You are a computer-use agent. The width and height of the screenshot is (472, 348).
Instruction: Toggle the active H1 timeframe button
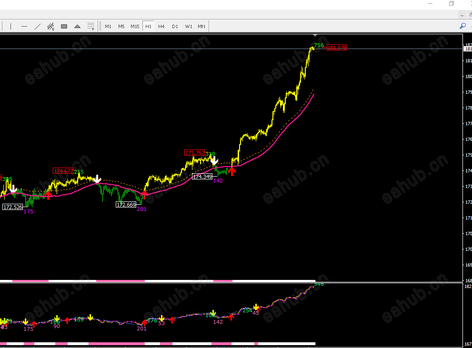(149, 27)
